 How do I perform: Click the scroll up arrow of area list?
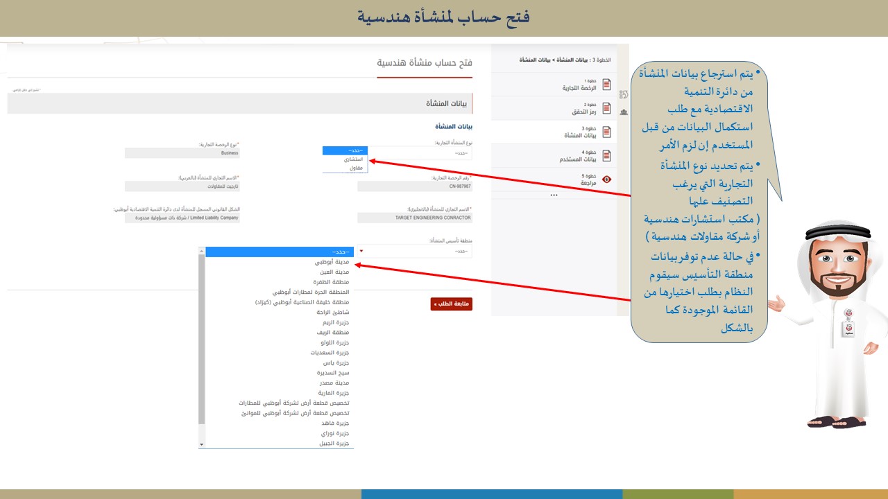(x=202, y=252)
